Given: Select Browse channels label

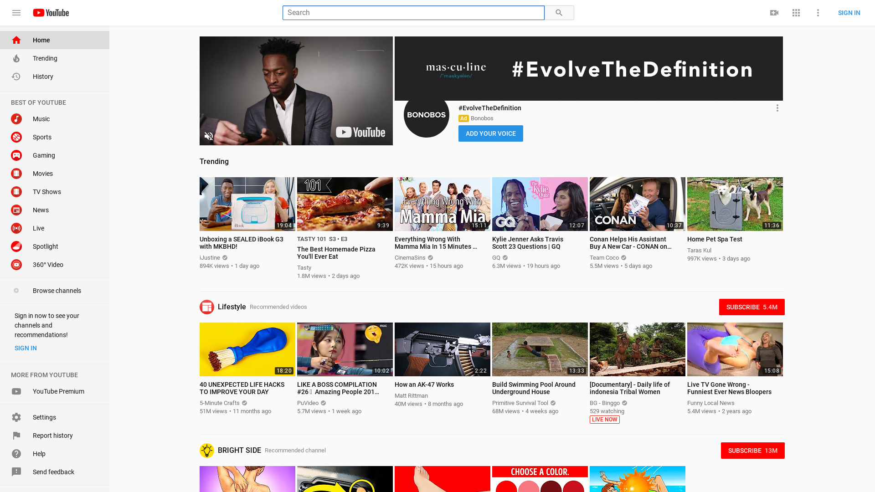Looking at the screenshot, I should click(x=57, y=291).
